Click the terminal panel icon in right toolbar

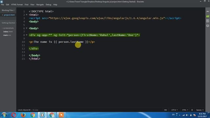point(208,21)
